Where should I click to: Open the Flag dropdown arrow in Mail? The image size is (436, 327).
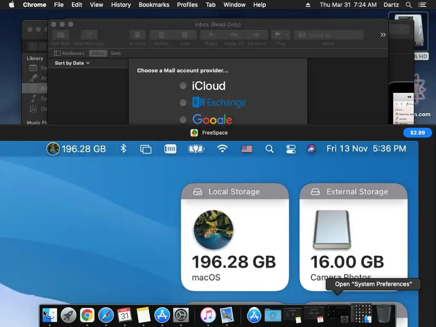click(287, 35)
